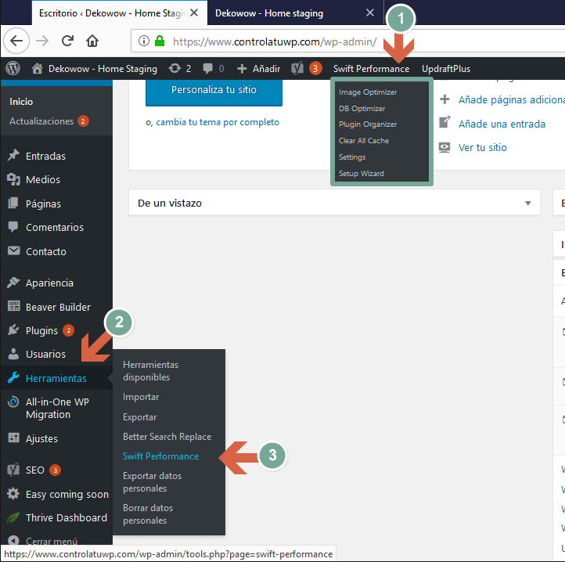Click the Ajustes sliders icon
This screenshot has height=562, width=565.
point(13,438)
